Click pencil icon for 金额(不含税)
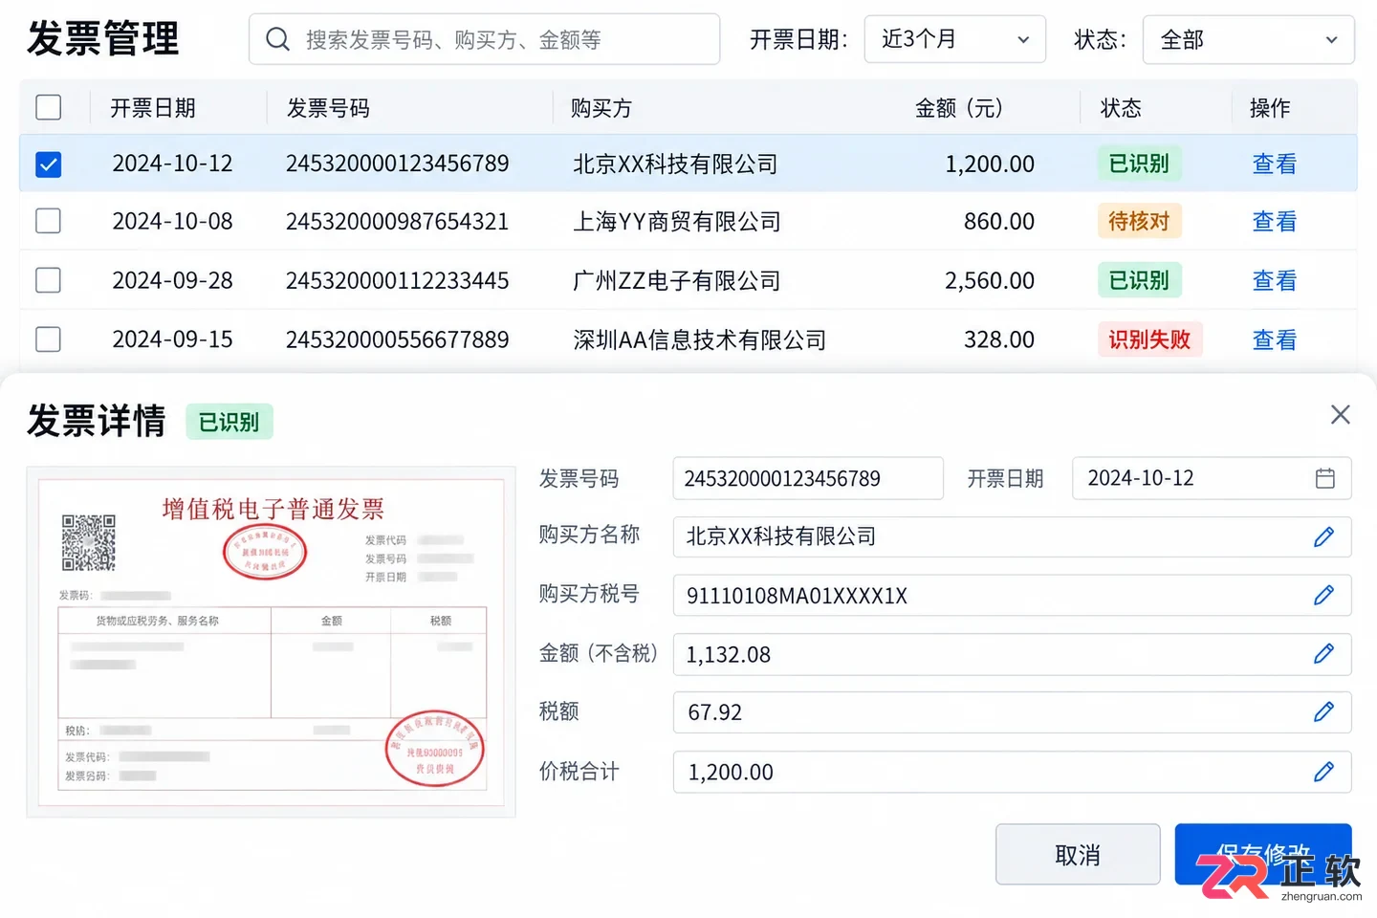The image size is (1377, 918). (1323, 653)
